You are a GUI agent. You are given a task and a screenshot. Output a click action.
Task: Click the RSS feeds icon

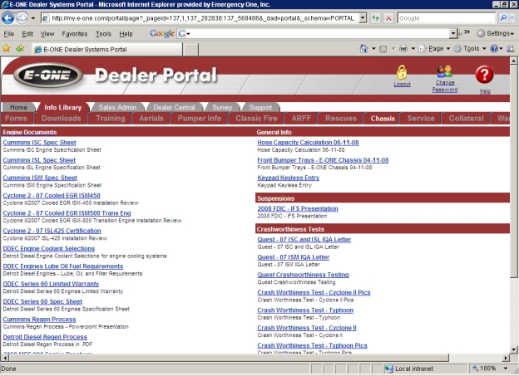[383, 49]
